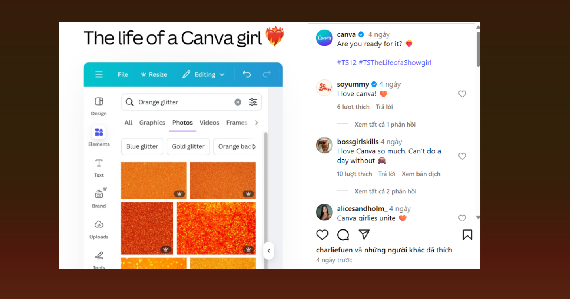Save the post with the bookmark icon
This screenshot has height=299, width=570.
click(x=467, y=235)
